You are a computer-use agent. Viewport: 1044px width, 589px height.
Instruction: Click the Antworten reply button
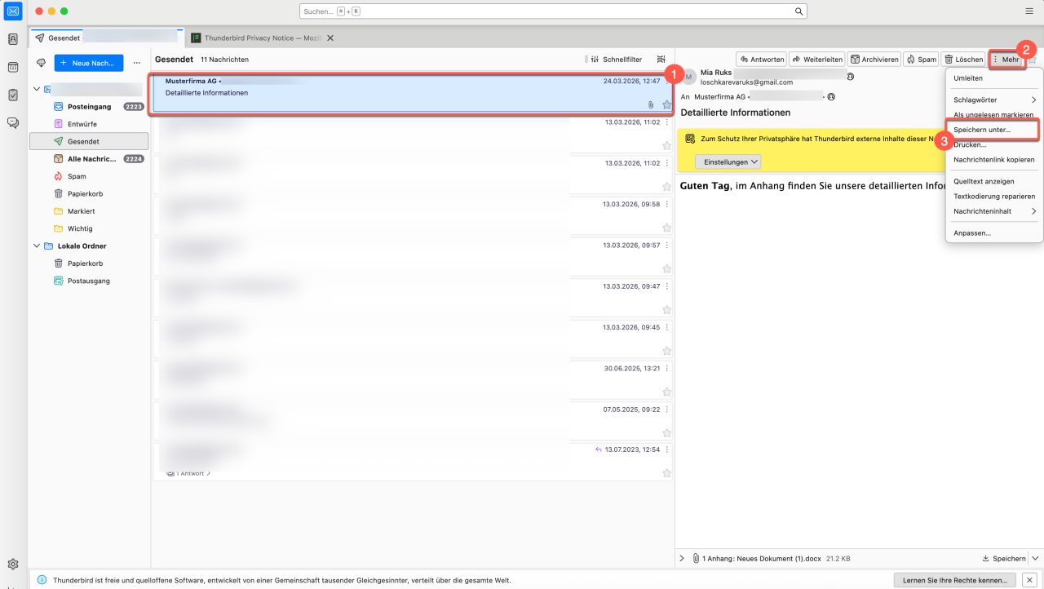tap(761, 60)
